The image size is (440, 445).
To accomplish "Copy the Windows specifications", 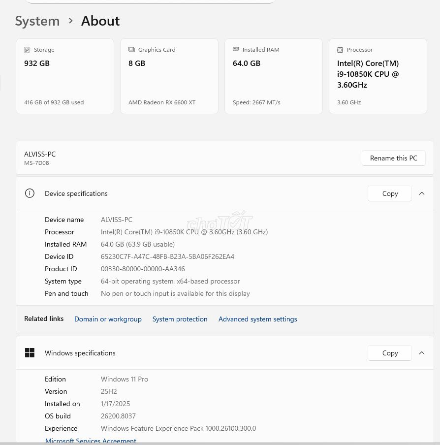I will pos(390,353).
